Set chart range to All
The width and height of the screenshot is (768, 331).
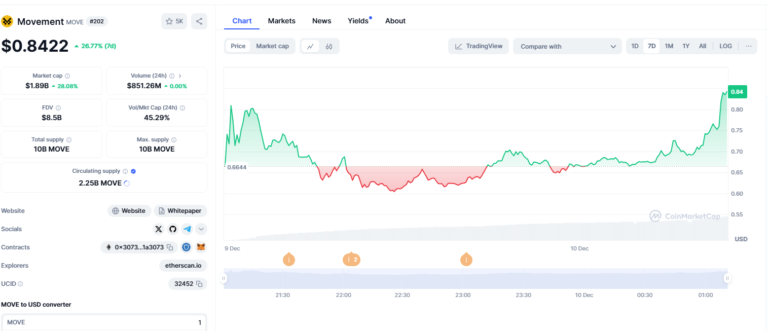[x=703, y=46]
